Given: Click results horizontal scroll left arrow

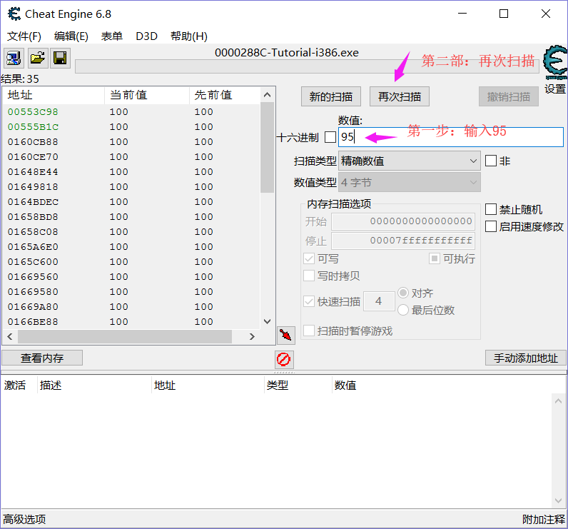Looking at the screenshot, I should 10,336.
